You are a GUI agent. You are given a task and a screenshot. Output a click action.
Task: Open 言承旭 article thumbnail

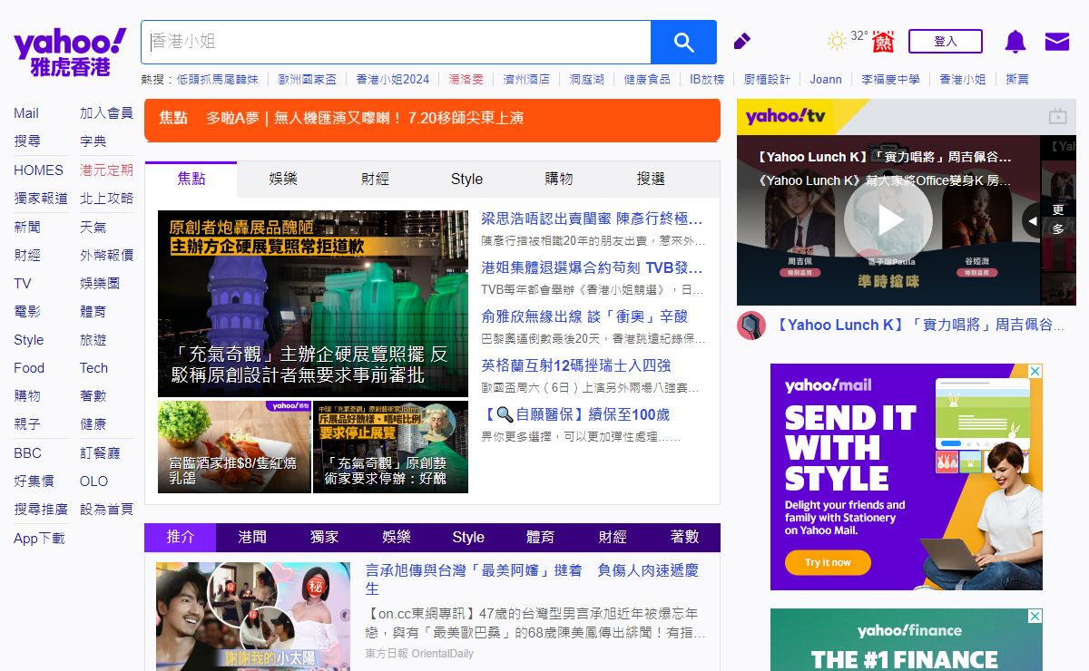tap(253, 617)
